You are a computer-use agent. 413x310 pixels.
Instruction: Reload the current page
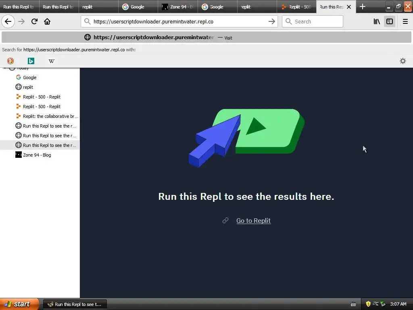[34, 22]
